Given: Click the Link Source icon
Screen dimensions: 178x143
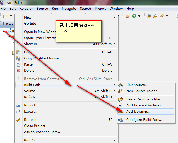Looking at the screenshot, I should pyautogui.click(x=121, y=85).
